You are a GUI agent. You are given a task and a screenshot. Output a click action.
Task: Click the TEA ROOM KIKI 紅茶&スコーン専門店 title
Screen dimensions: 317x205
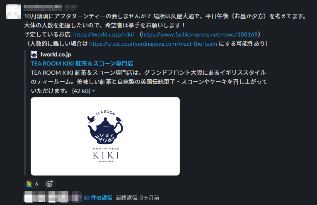[82, 63]
